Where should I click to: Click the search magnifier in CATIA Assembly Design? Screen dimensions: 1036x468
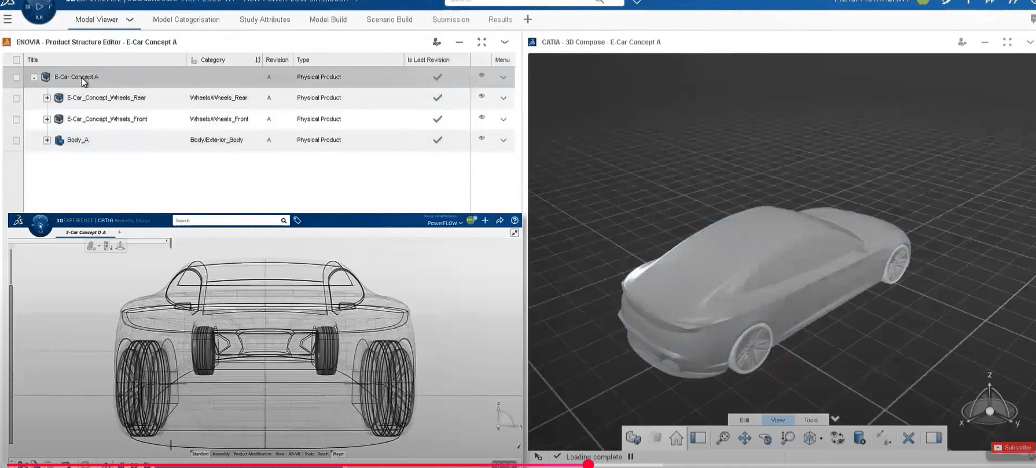click(284, 220)
